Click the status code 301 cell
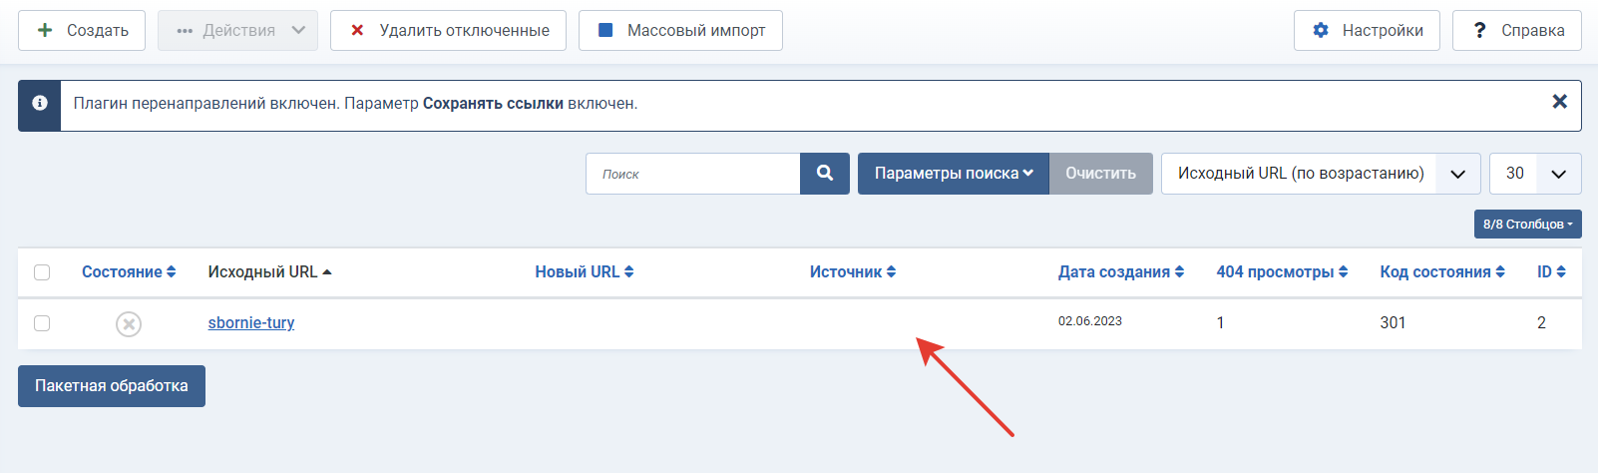The image size is (1598, 473). point(1393,323)
